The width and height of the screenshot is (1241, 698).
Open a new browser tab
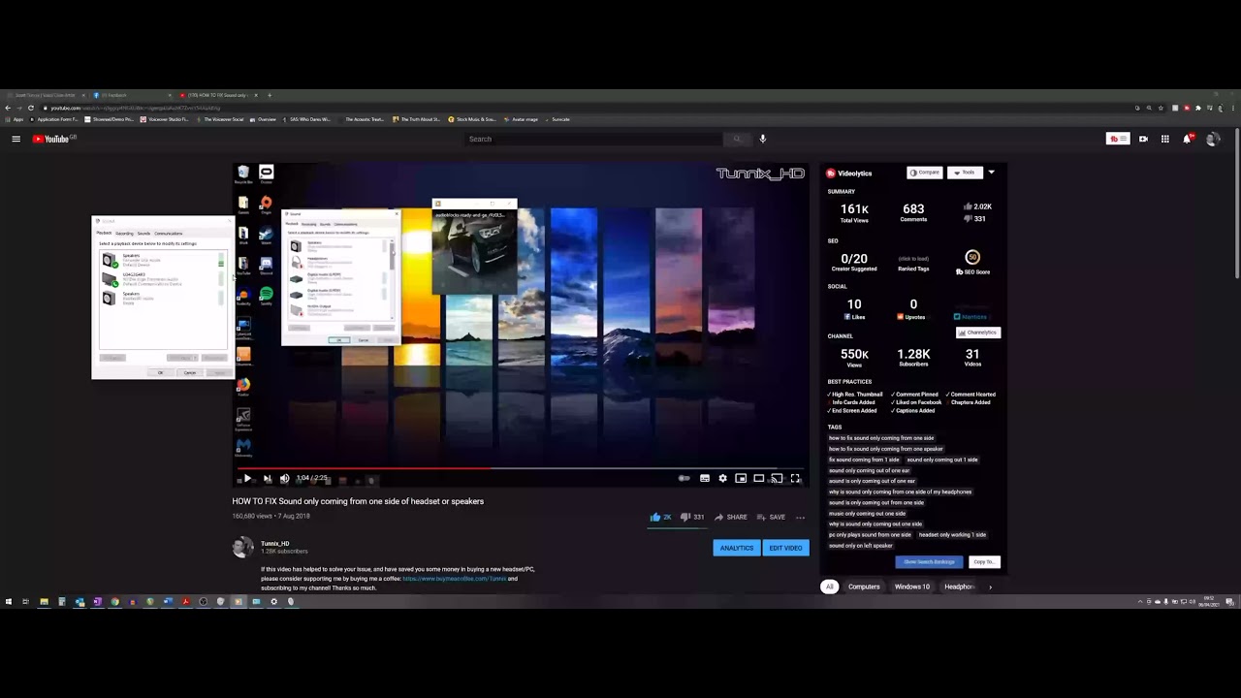click(x=270, y=95)
